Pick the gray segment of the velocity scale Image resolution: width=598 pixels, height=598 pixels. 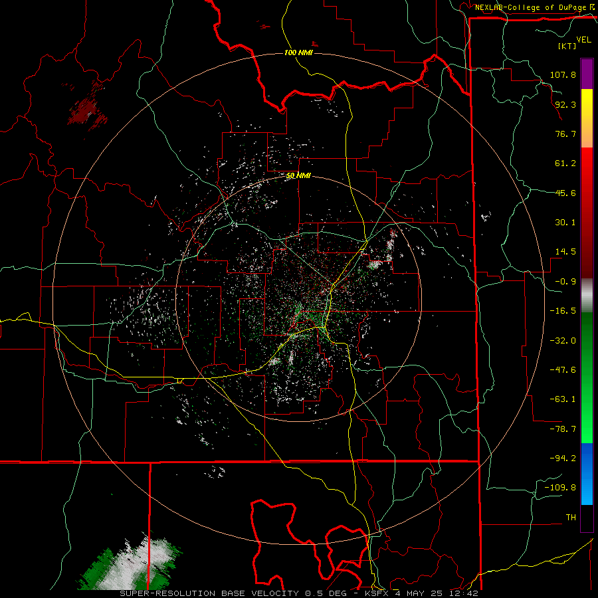point(587,295)
